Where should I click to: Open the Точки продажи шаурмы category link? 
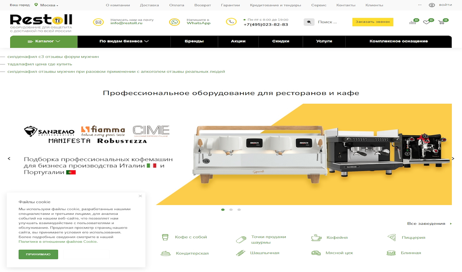coord(269,240)
